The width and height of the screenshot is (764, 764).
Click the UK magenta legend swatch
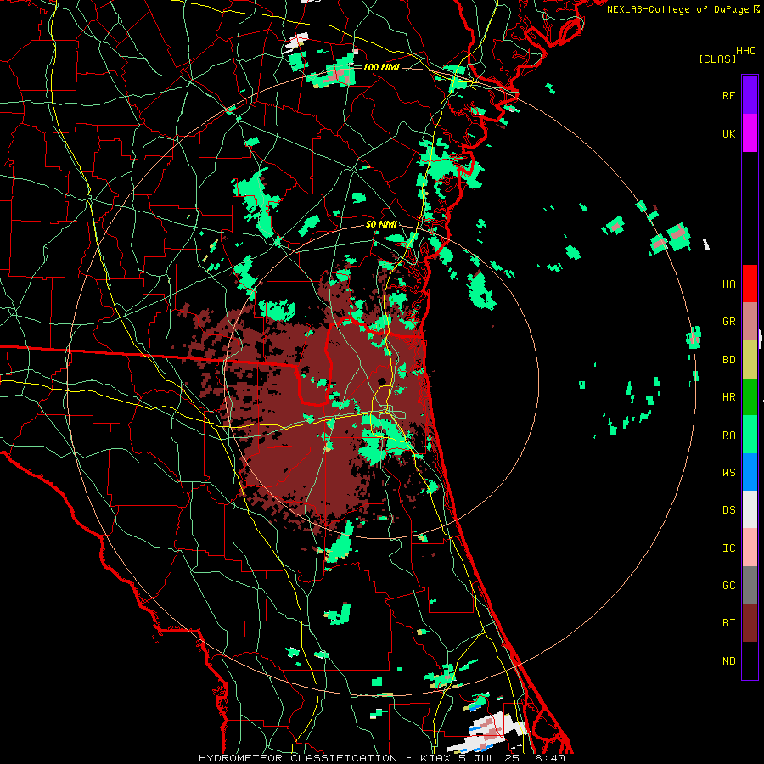coord(750,133)
